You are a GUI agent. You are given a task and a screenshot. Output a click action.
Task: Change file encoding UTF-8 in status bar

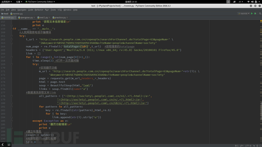(x=248, y=145)
